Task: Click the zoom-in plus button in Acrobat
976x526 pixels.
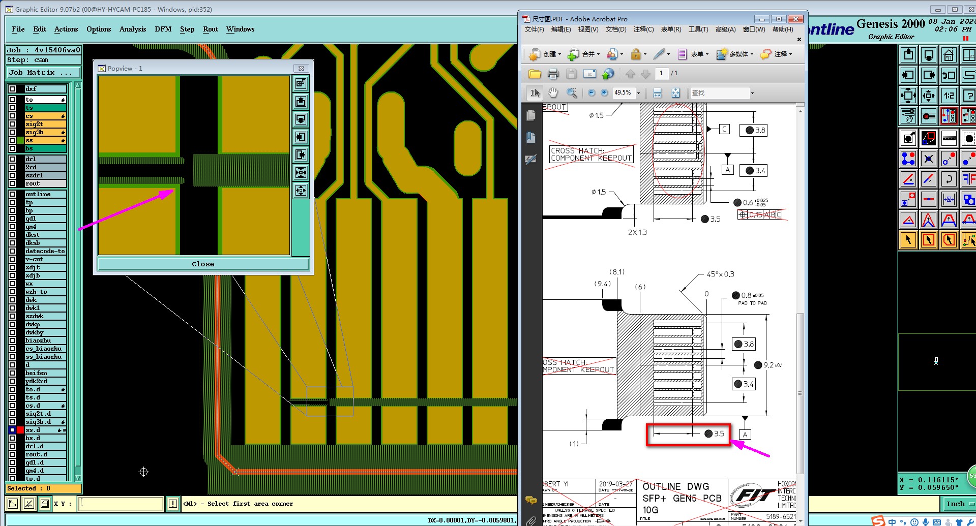Action: [x=604, y=93]
